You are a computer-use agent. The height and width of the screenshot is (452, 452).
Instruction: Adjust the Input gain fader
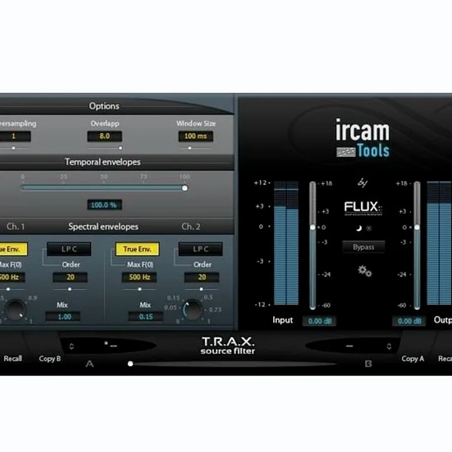(x=313, y=227)
